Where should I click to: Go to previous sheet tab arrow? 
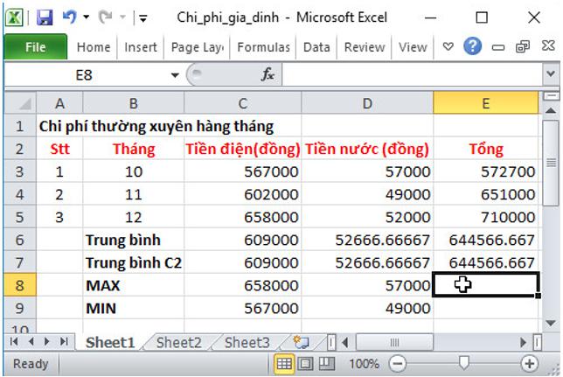pyautogui.click(x=31, y=341)
